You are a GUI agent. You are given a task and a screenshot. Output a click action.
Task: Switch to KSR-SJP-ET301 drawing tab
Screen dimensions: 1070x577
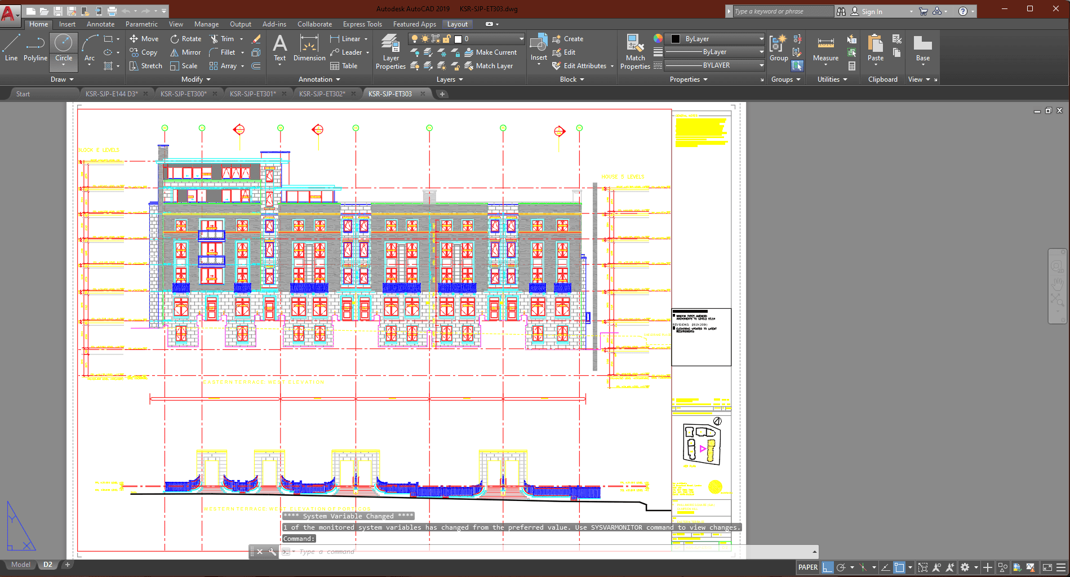[252, 94]
